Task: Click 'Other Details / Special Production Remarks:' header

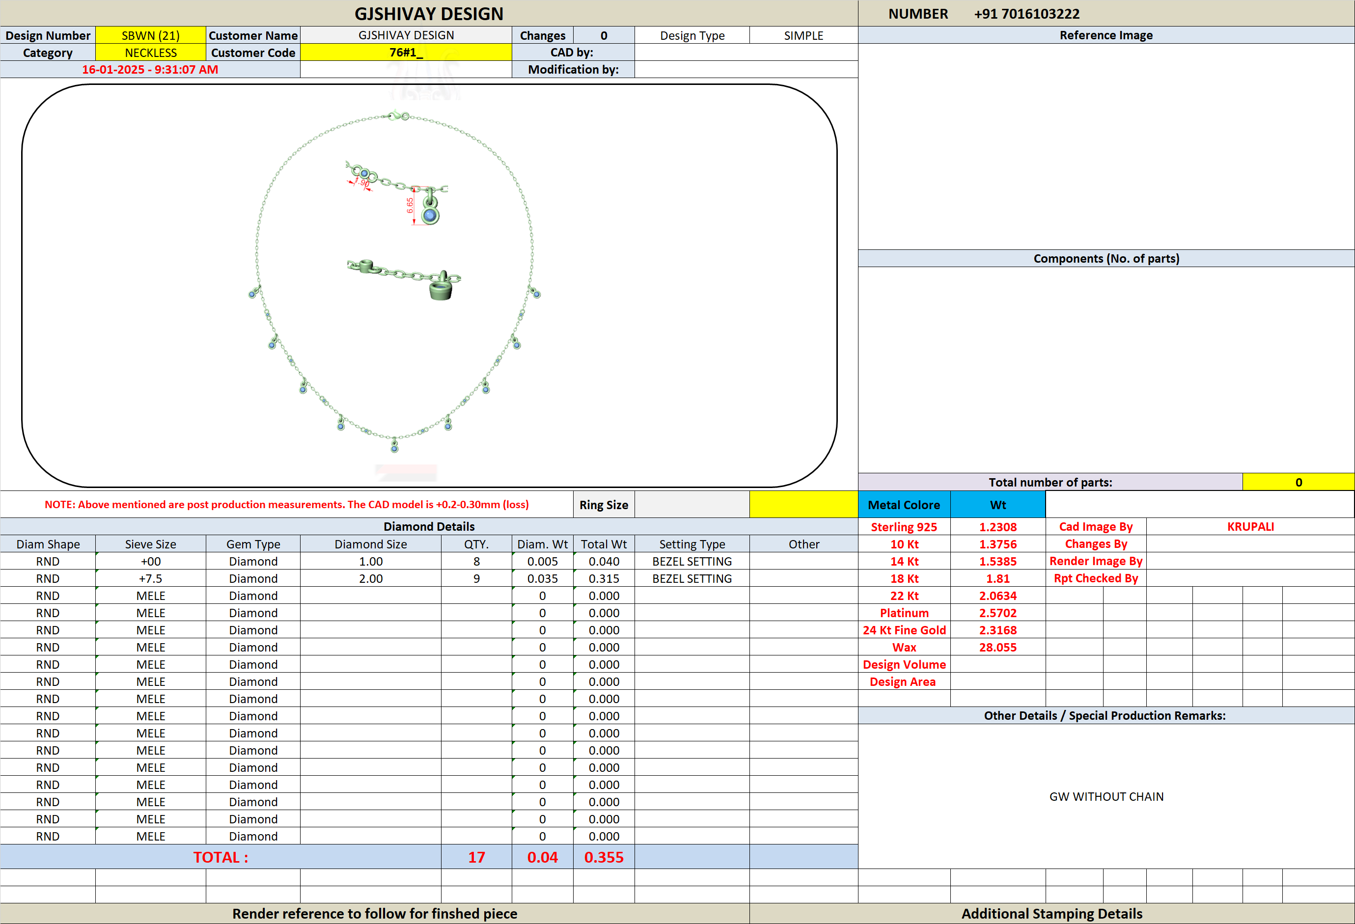Action: click(1106, 716)
